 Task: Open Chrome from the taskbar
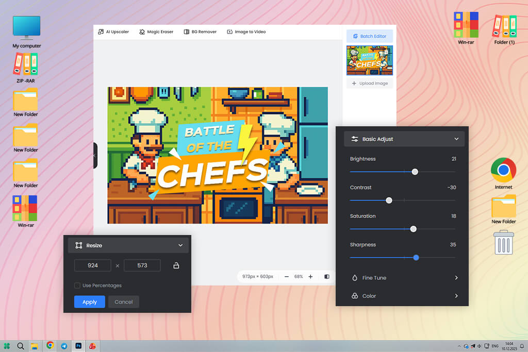pos(50,345)
